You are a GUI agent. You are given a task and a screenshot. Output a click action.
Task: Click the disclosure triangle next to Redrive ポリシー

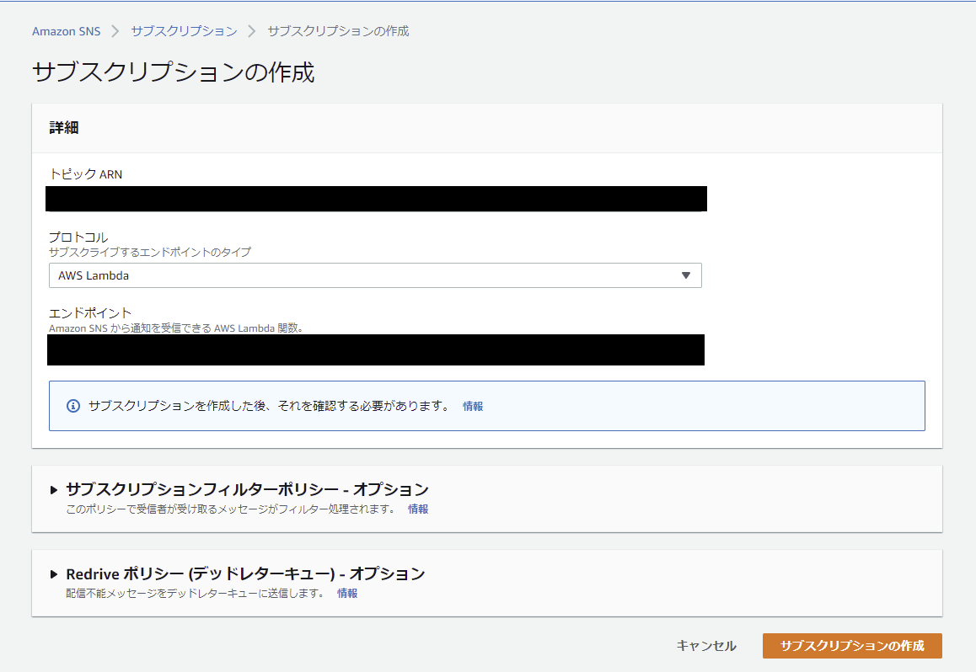53,573
